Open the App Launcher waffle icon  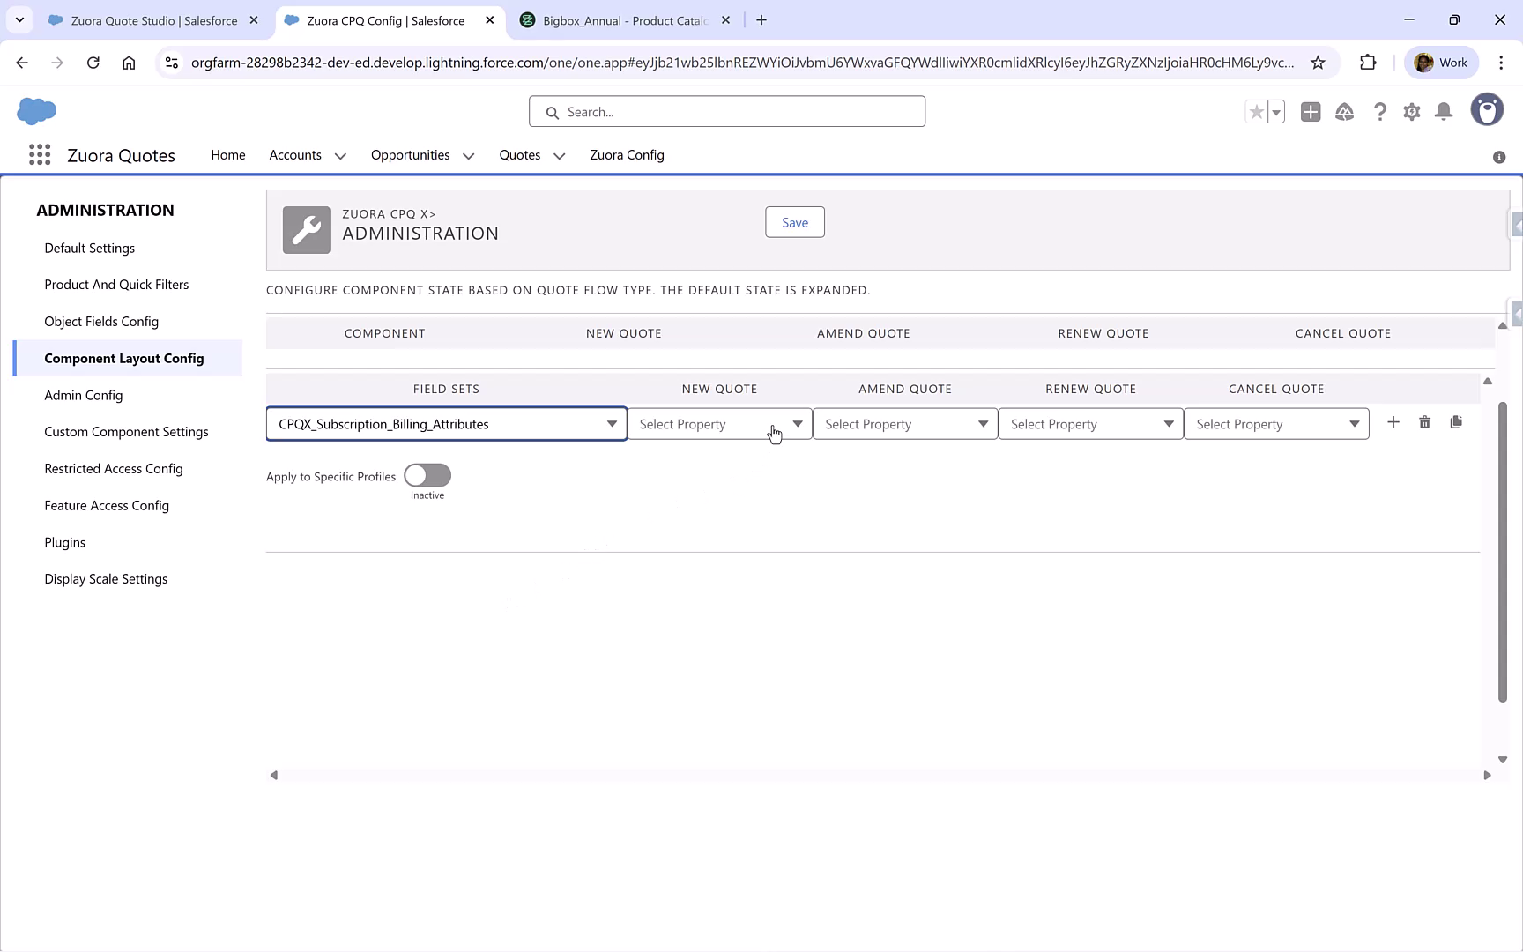coord(39,154)
